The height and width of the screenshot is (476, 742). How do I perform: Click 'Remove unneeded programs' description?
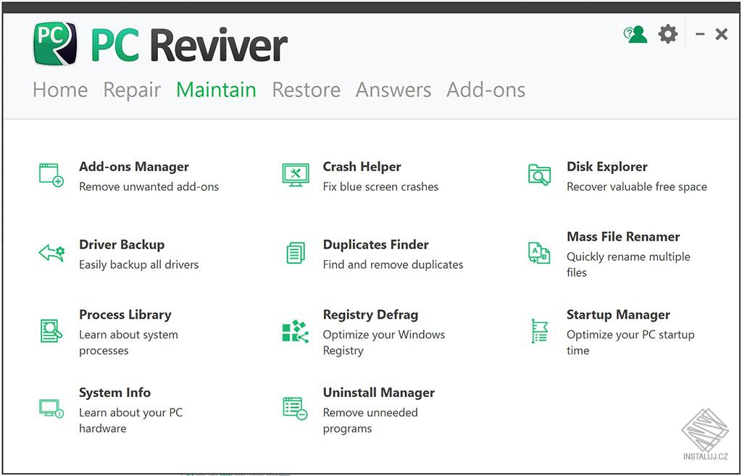[x=370, y=420]
